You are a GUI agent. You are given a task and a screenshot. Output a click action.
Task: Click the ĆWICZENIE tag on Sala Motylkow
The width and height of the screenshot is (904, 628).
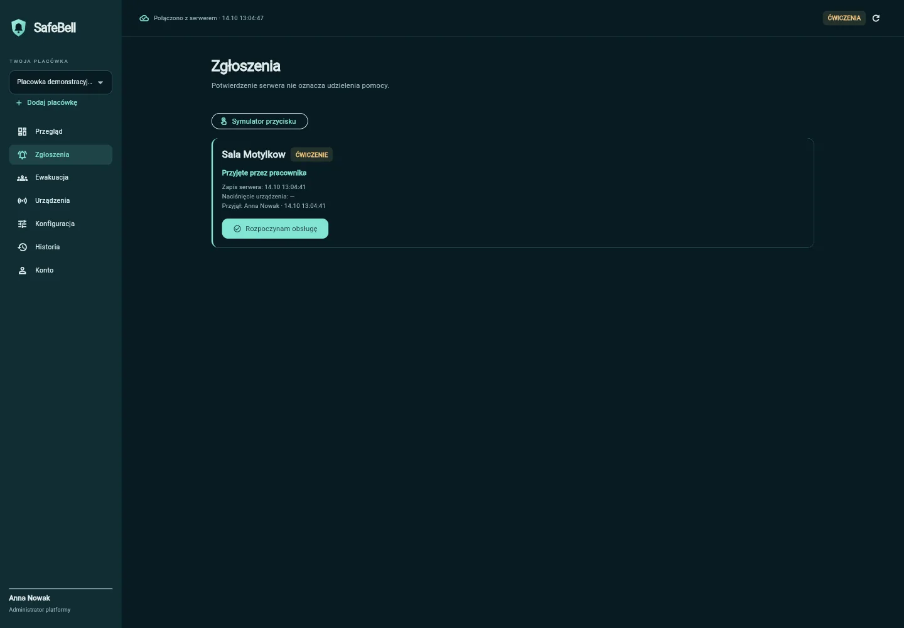pyautogui.click(x=312, y=155)
